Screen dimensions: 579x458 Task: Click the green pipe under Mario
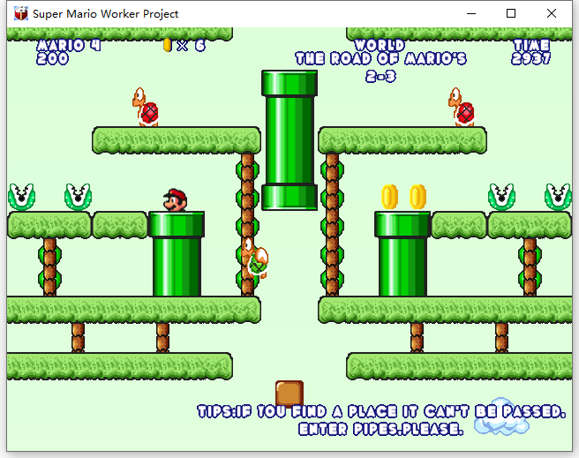177,254
